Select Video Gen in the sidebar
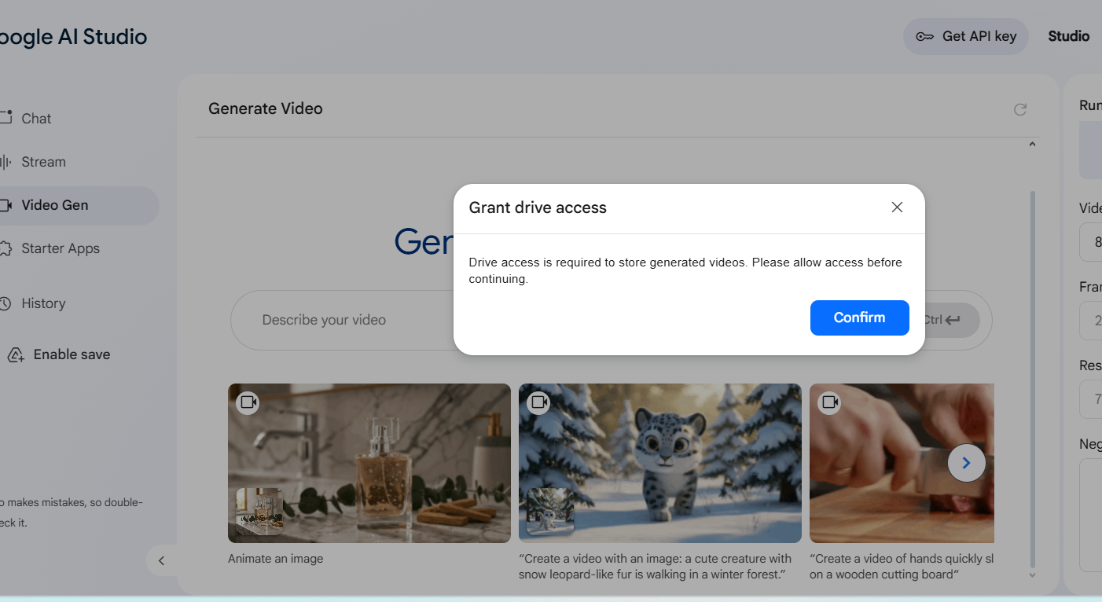This screenshot has height=602, width=1102. pyautogui.click(x=54, y=205)
